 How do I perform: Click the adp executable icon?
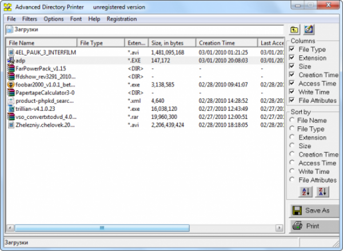tap(11, 61)
